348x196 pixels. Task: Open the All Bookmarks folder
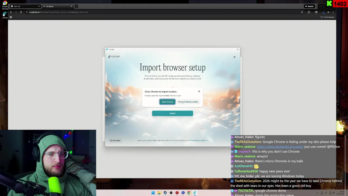point(327,17)
